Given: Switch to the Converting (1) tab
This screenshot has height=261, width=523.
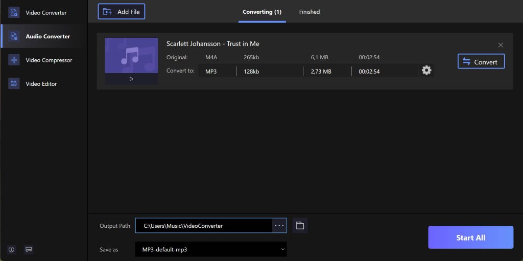Looking at the screenshot, I should [262, 12].
